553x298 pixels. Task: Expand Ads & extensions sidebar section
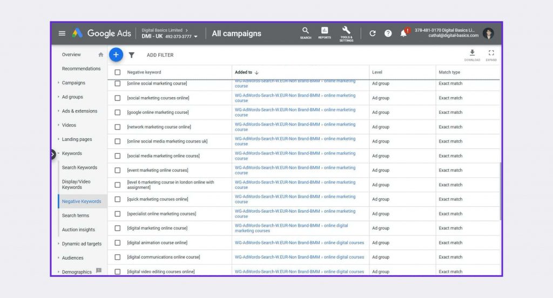click(58, 111)
